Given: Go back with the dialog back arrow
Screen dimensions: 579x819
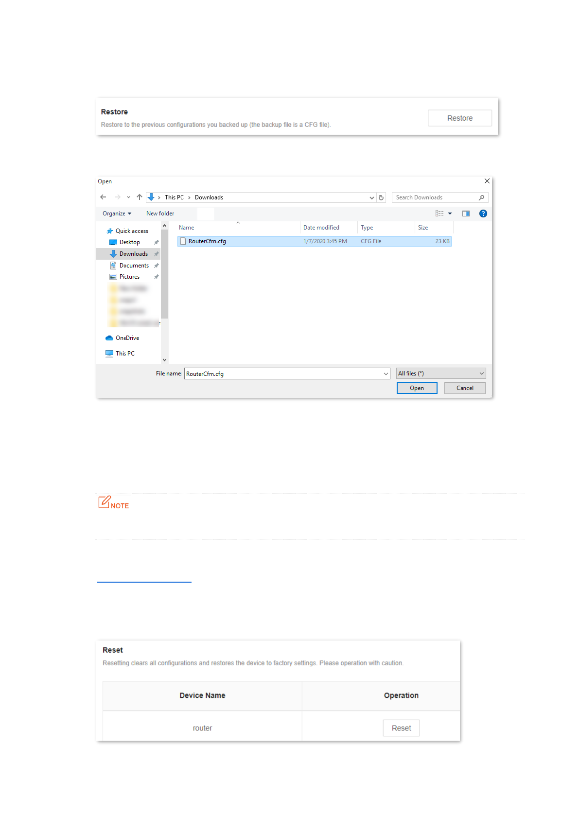Looking at the screenshot, I should point(103,197).
